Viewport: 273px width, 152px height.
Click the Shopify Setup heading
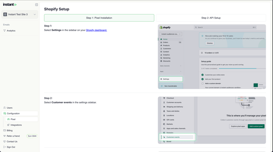(x=57, y=9)
